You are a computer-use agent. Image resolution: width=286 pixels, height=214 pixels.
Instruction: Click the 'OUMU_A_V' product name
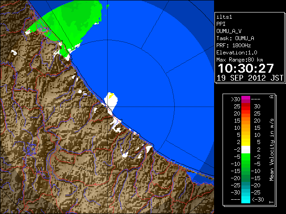click(229, 31)
